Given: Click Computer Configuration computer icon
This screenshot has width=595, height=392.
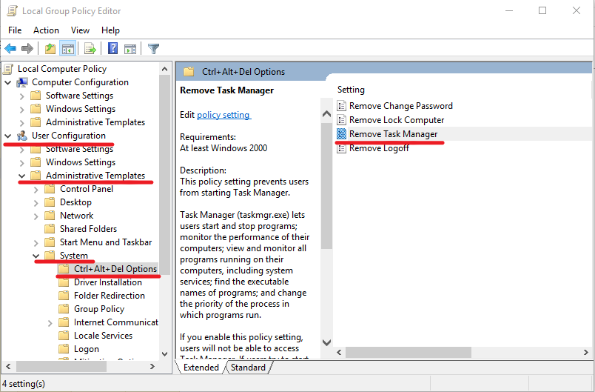Looking at the screenshot, I should (22, 82).
